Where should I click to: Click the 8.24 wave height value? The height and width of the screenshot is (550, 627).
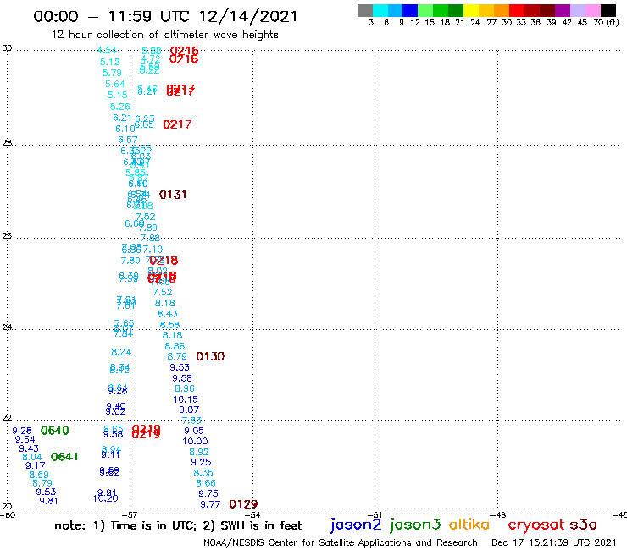tap(121, 352)
